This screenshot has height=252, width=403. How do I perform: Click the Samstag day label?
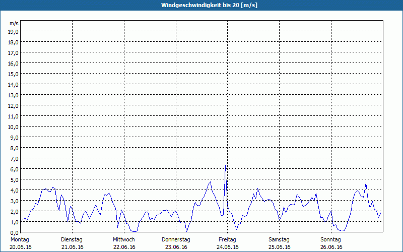pyautogui.click(x=279, y=239)
